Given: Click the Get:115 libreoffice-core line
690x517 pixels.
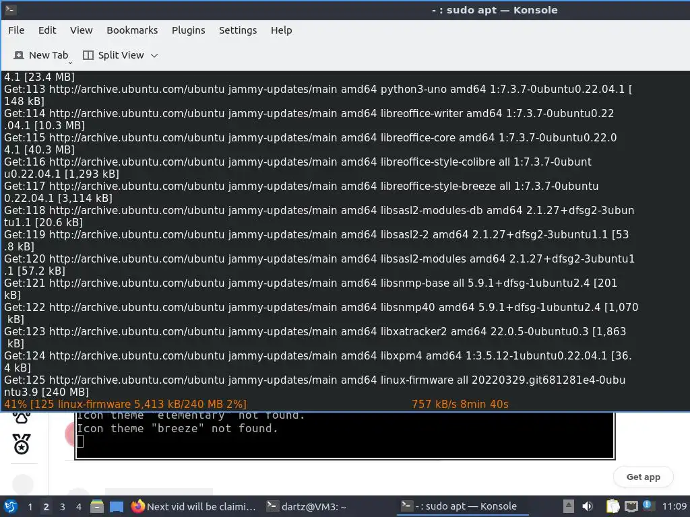Looking at the screenshot, I should pyautogui.click(x=310, y=143).
